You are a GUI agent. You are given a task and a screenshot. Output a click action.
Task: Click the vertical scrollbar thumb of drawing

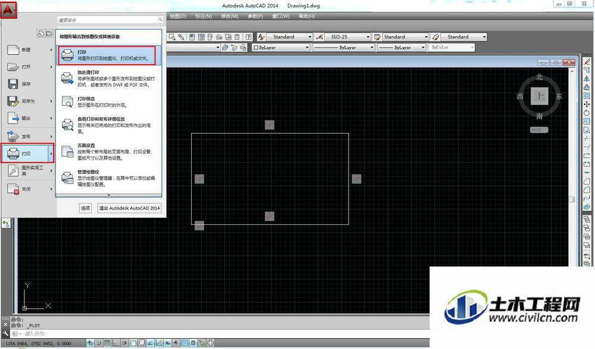point(572,199)
